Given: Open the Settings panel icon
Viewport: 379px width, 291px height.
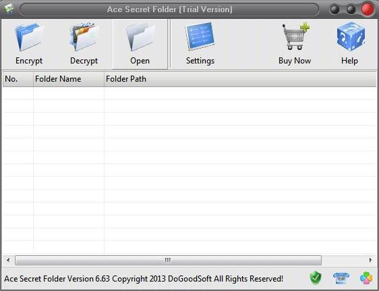Looking at the screenshot, I should coord(200,36).
